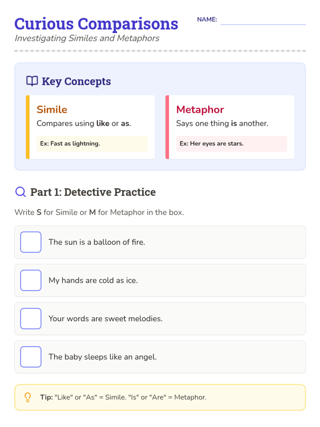Click the magnifying glass icon by Part 1
Image resolution: width=320 pixels, height=427 pixels.
[21, 192]
